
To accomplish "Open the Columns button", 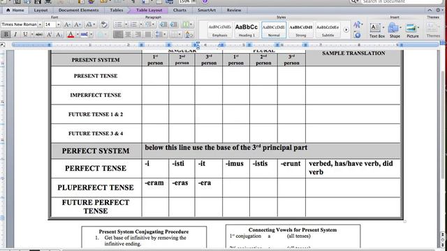I will [187, 24].
